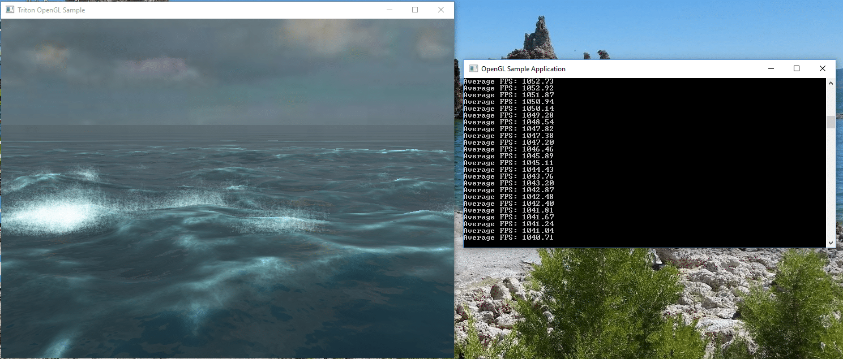Click the 'Average FPS: 1049.28' console line

coord(508,115)
